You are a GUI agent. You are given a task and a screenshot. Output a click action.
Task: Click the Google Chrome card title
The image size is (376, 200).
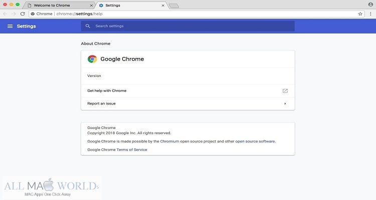point(122,59)
